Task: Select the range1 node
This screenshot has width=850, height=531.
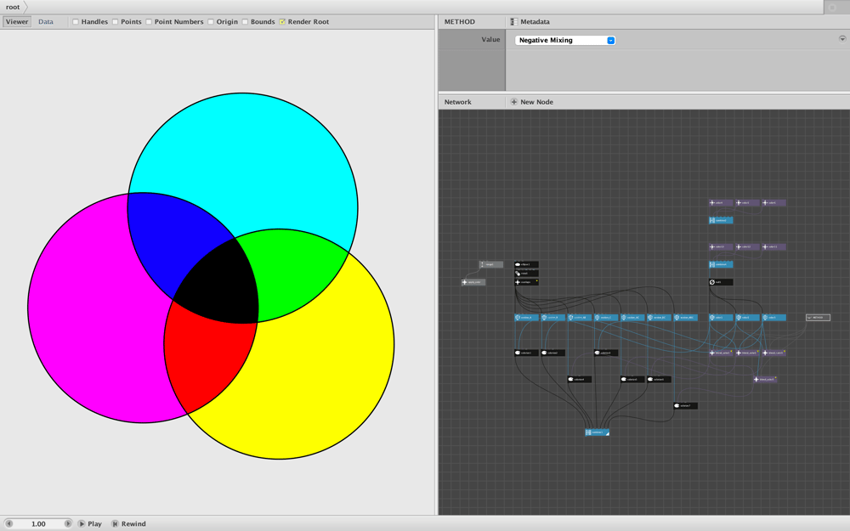Action: coord(490,264)
